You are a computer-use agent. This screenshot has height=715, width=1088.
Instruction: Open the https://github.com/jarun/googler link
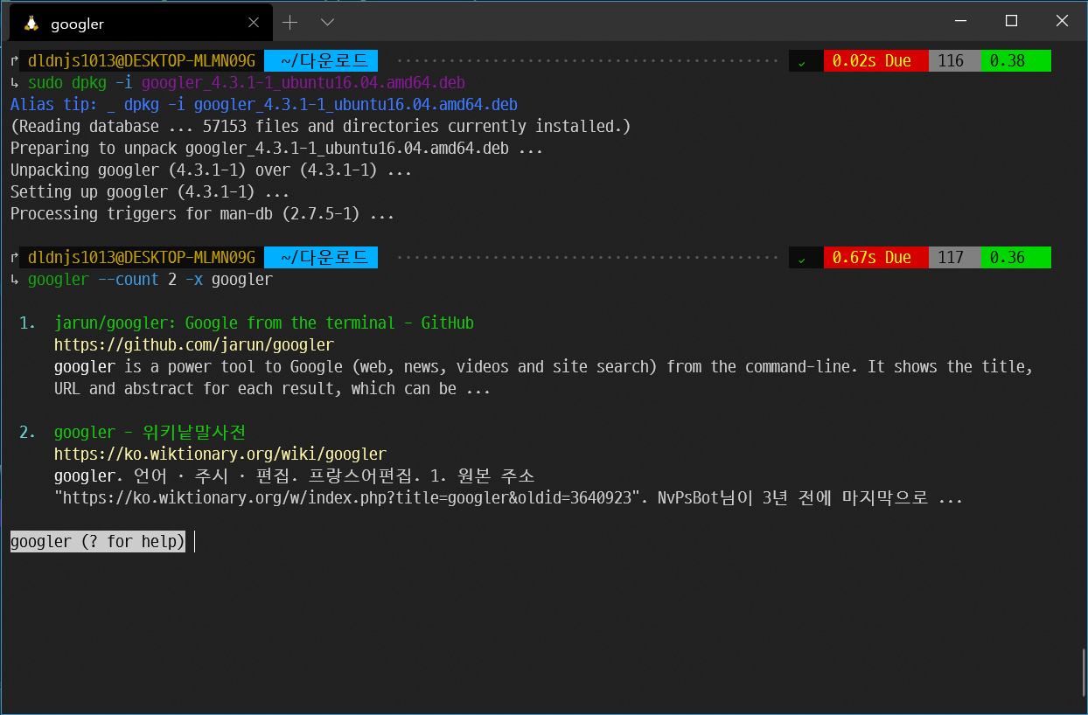click(194, 345)
